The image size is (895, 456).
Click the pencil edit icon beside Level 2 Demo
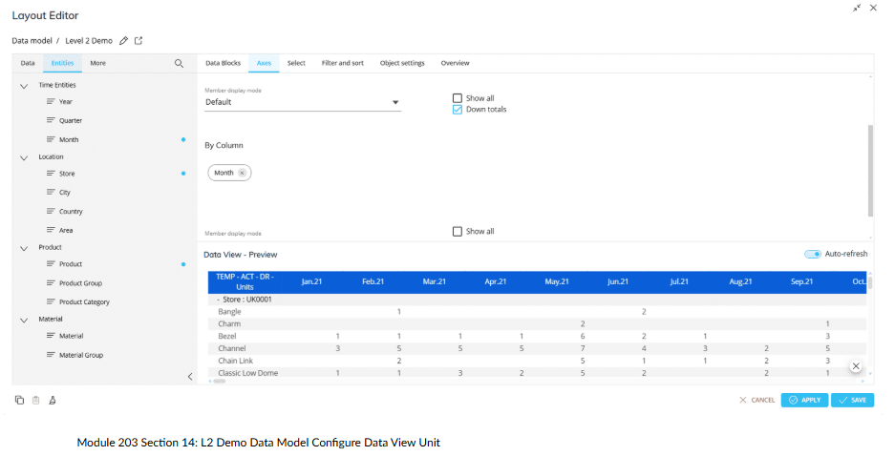123,40
